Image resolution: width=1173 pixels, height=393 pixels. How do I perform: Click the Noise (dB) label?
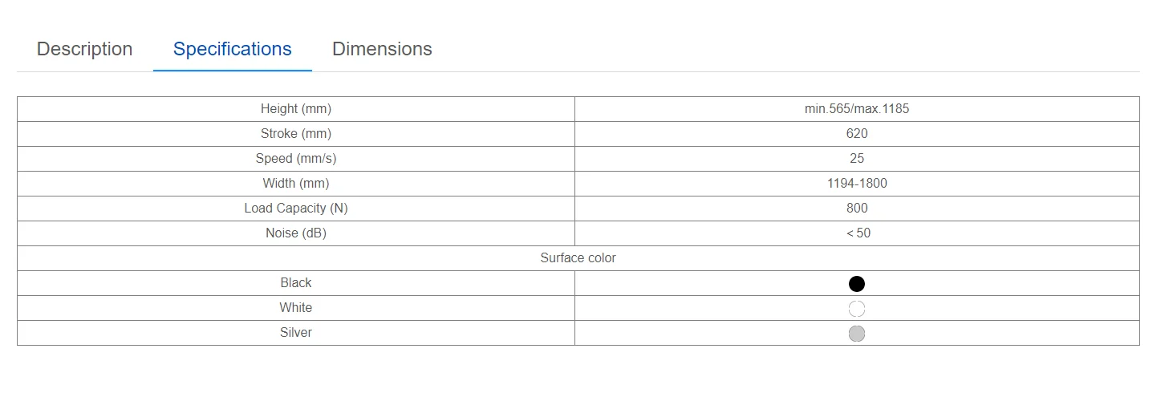[x=295, y=233]
